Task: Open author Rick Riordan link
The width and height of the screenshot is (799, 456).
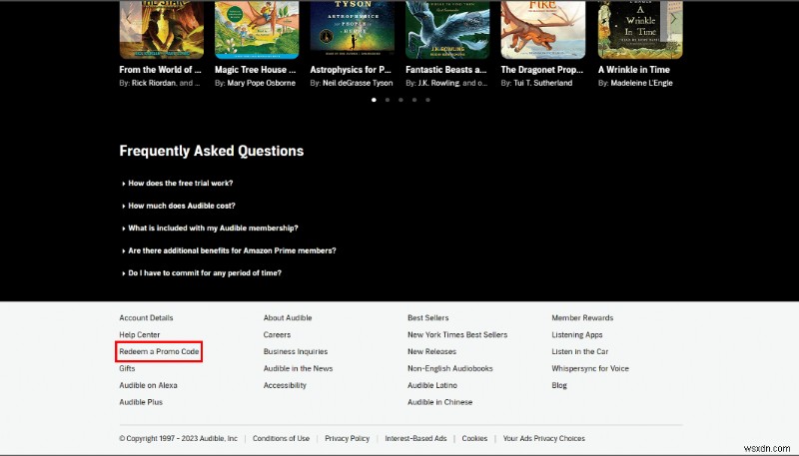Action: point(154,83)
